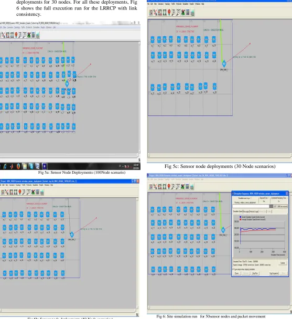Open object palette in the 30-node window toolbar

tap(150, 13)
